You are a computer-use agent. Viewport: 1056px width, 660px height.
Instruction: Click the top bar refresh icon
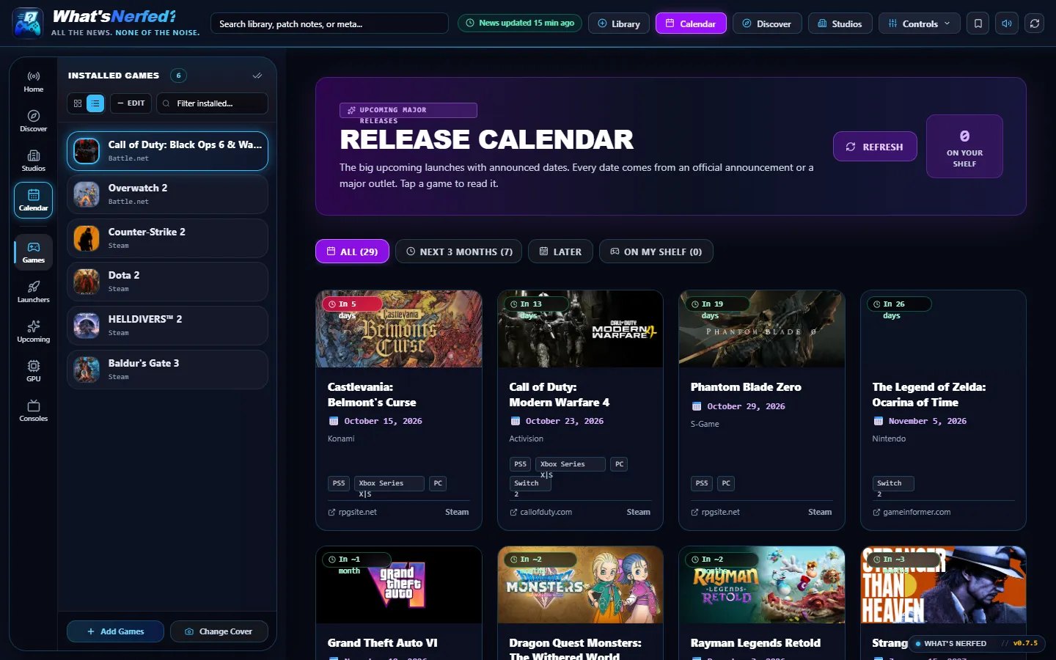pos(1034,23)
